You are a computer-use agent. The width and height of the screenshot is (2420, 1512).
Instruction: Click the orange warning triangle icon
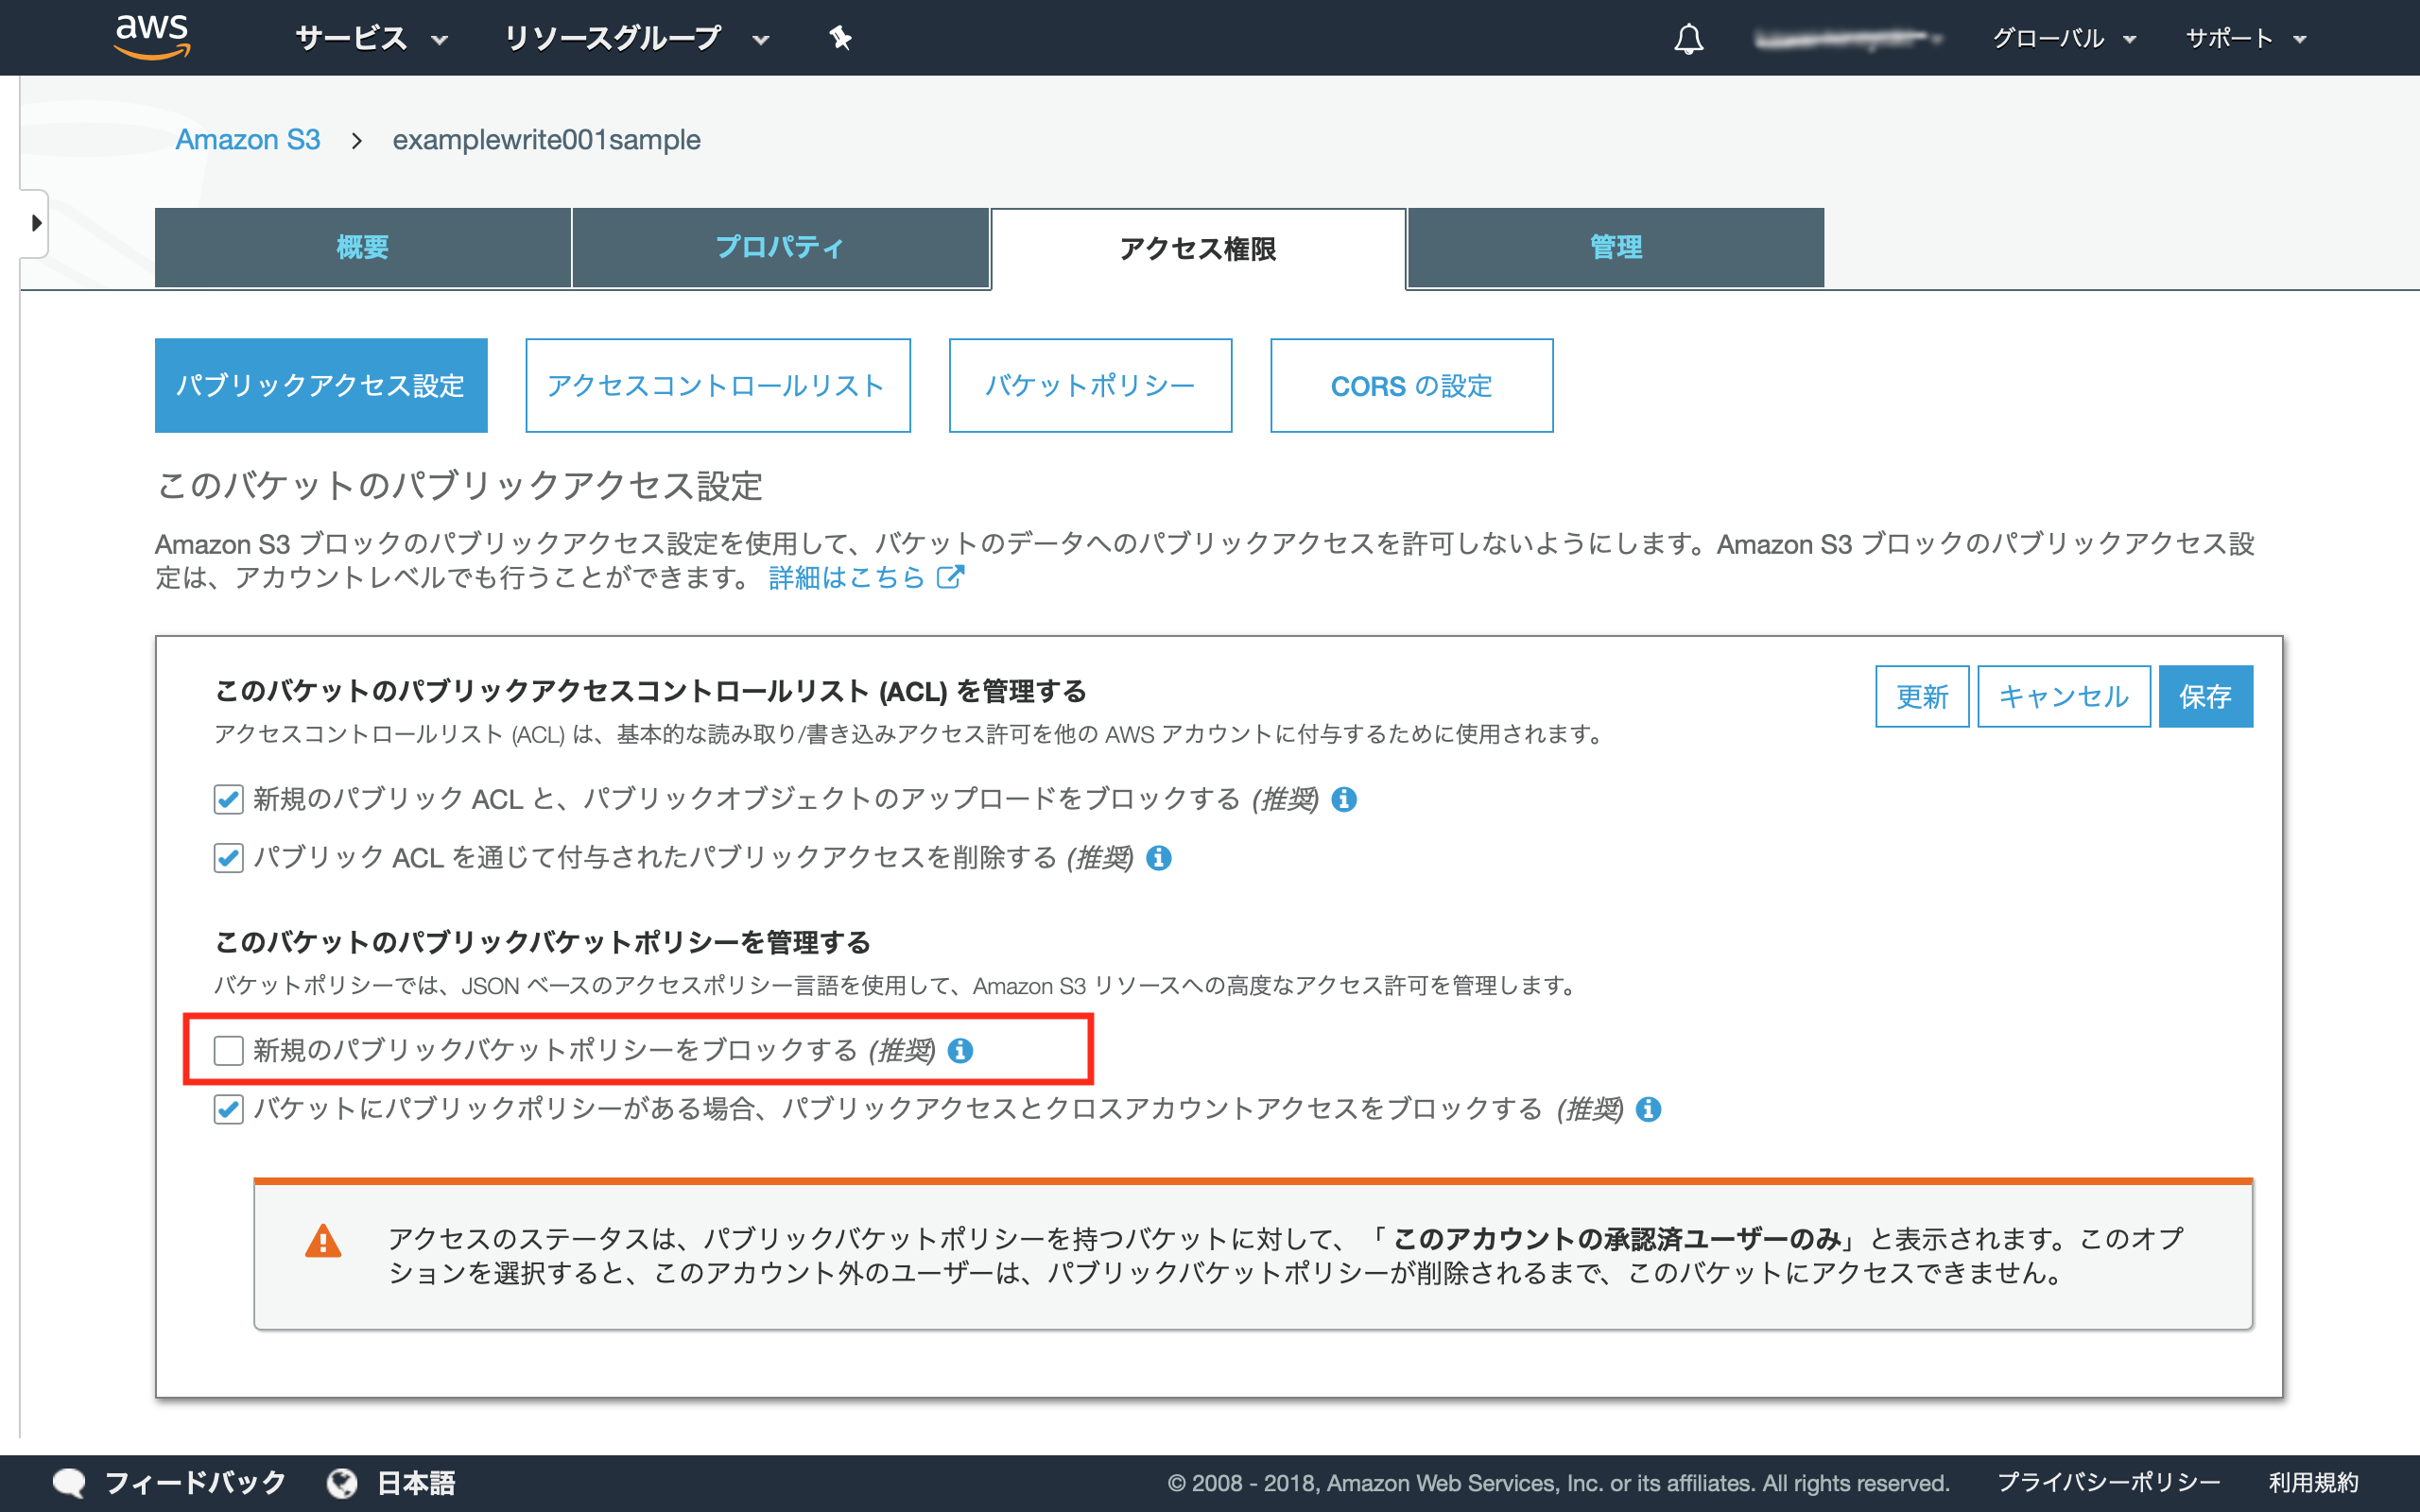322,1241
